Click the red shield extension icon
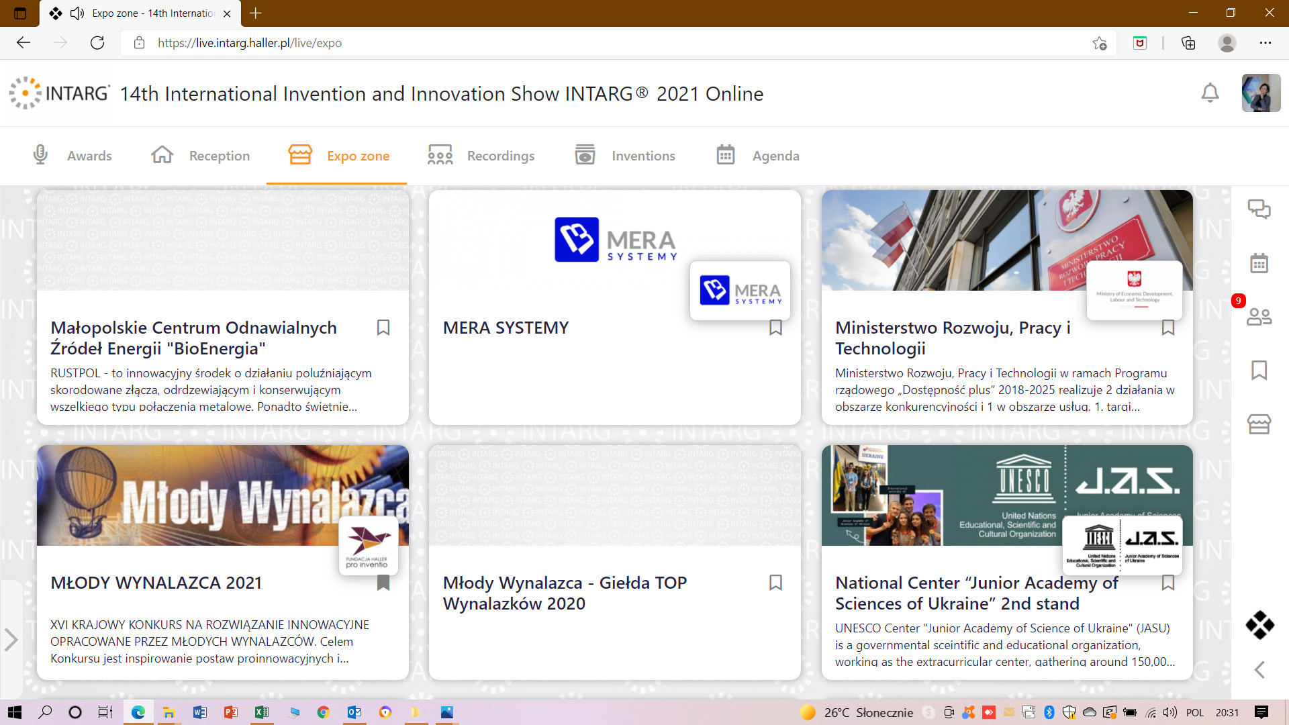This screenshot has height=725, width=1289. 1139,43
